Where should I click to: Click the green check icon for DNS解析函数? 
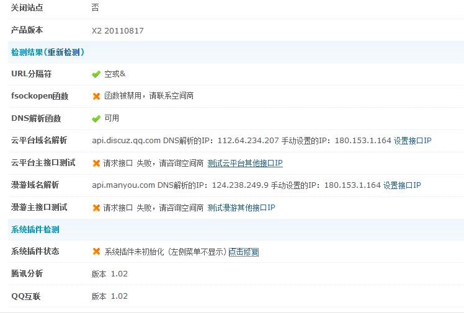(x=96, y=118)
